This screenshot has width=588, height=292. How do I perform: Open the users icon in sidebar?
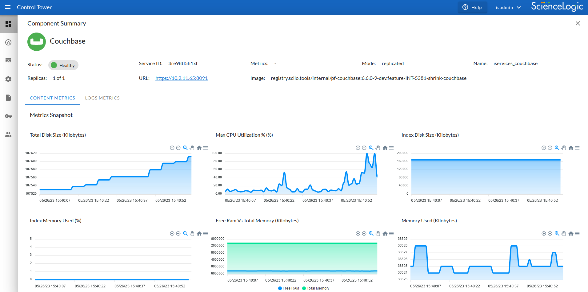click(x=8, y=134)
